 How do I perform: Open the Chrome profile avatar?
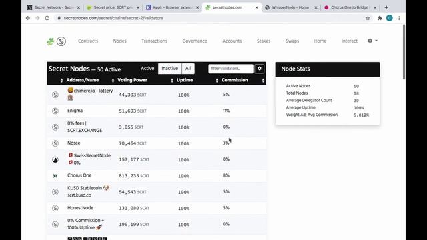390,18
